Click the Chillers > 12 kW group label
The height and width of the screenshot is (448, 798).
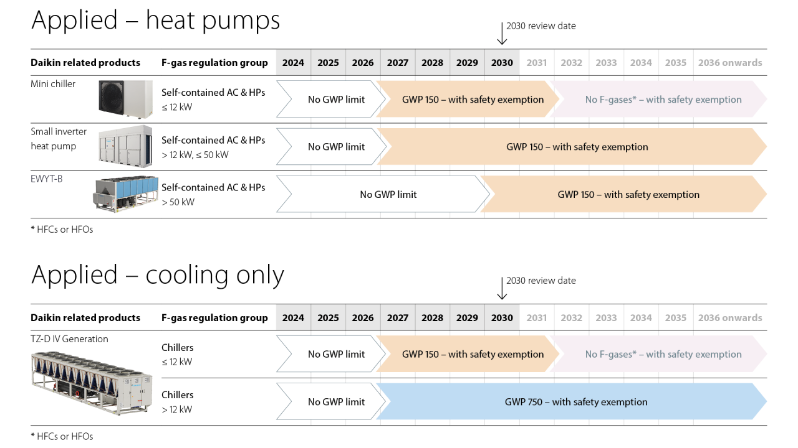(x=178, y=402)
